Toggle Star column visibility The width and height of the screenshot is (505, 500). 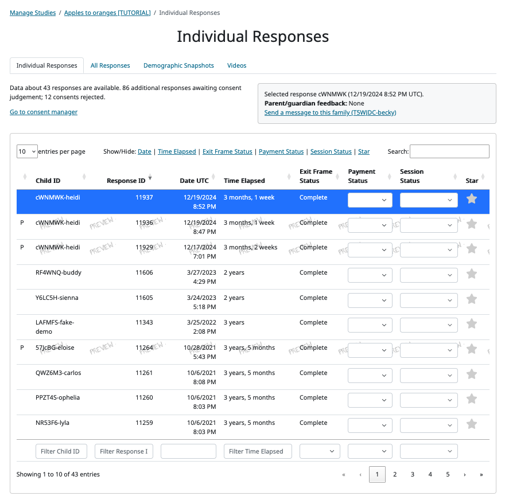click(x=364, y=151)
